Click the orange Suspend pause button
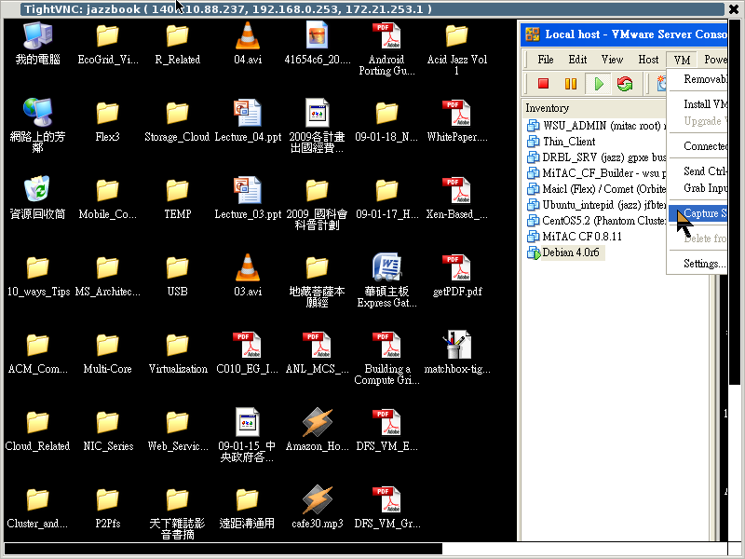Viewport: 745px width, 559px height. pos(571,84)
